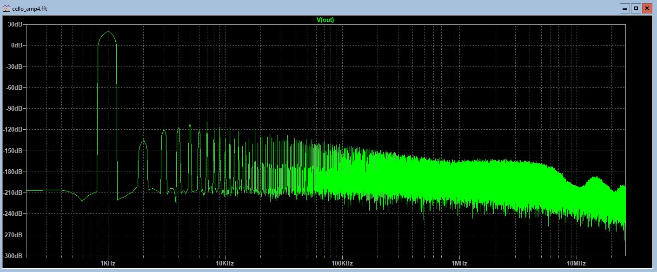The image size is (657, 272).
Task: Click the 1MHz frequency axis label
Action: [459, 263]
